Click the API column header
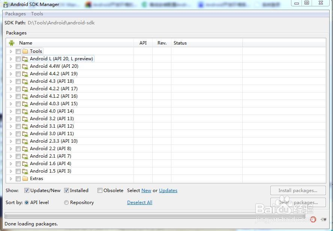 [143, 43]
